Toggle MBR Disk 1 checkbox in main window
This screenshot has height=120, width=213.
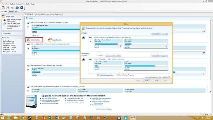point(28,27)
